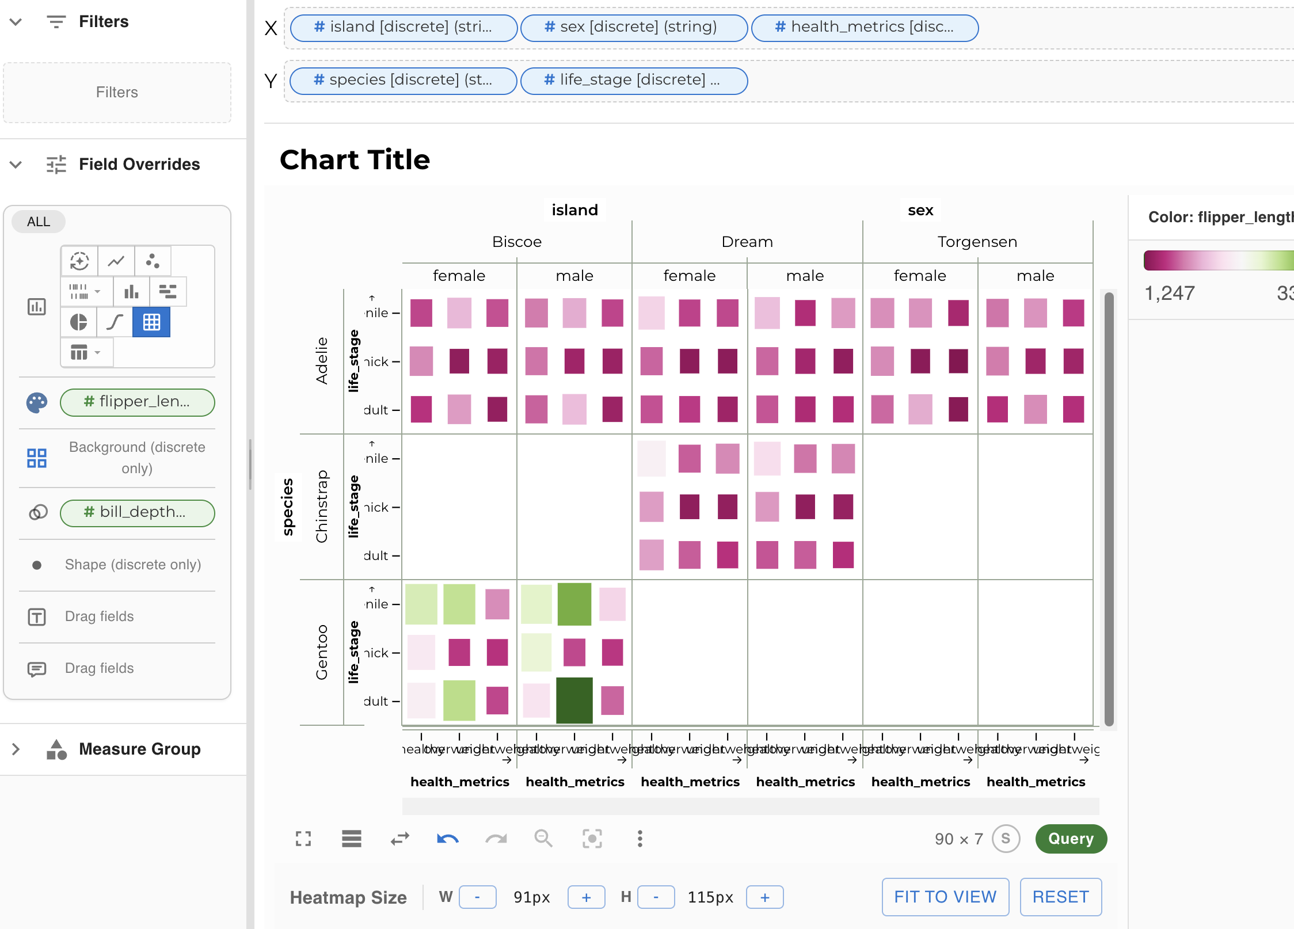The height and width of the screenshot is (929, 1294).
Task: Click the flipper_length color field pill
Action: [x=137, y=402]
